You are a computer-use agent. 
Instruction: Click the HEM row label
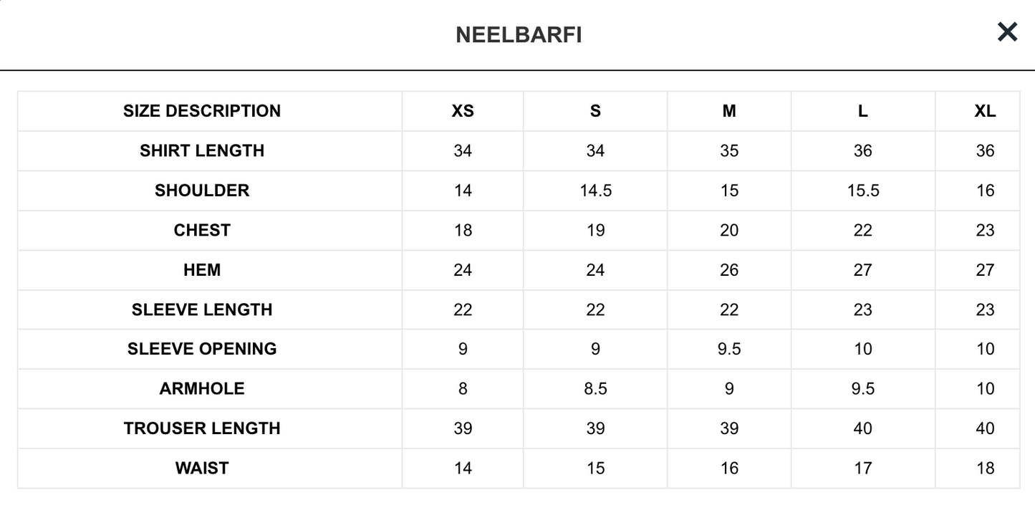click(202, 270)
